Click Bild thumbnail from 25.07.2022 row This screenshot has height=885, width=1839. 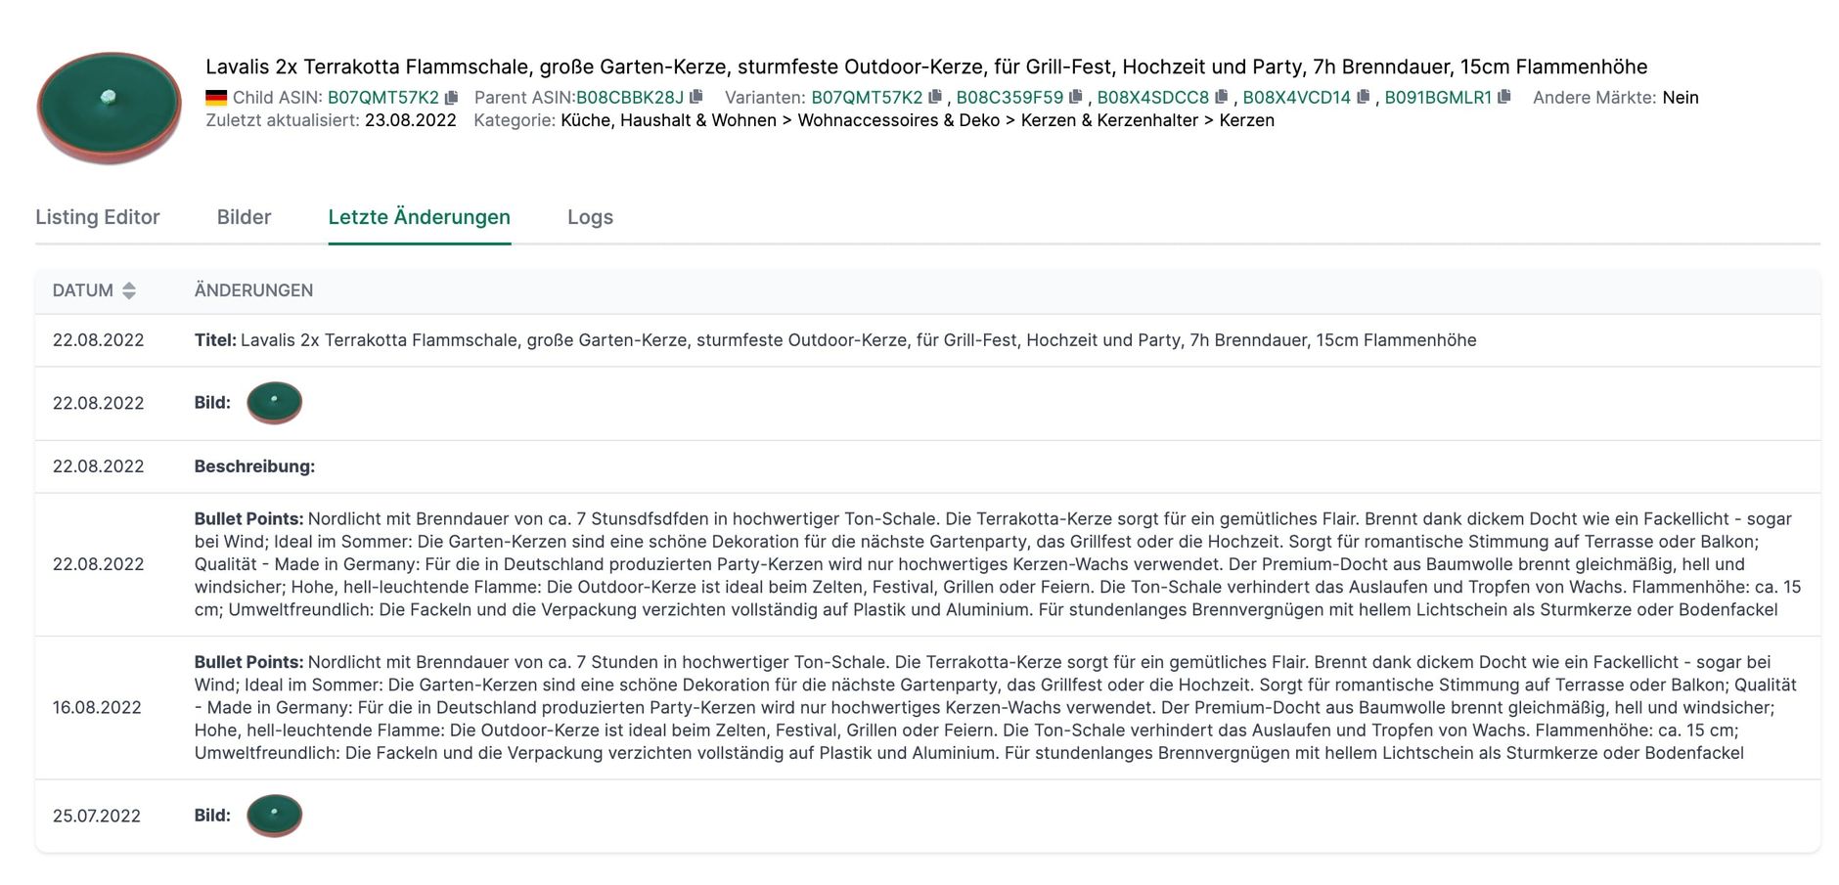pos(274,816)
